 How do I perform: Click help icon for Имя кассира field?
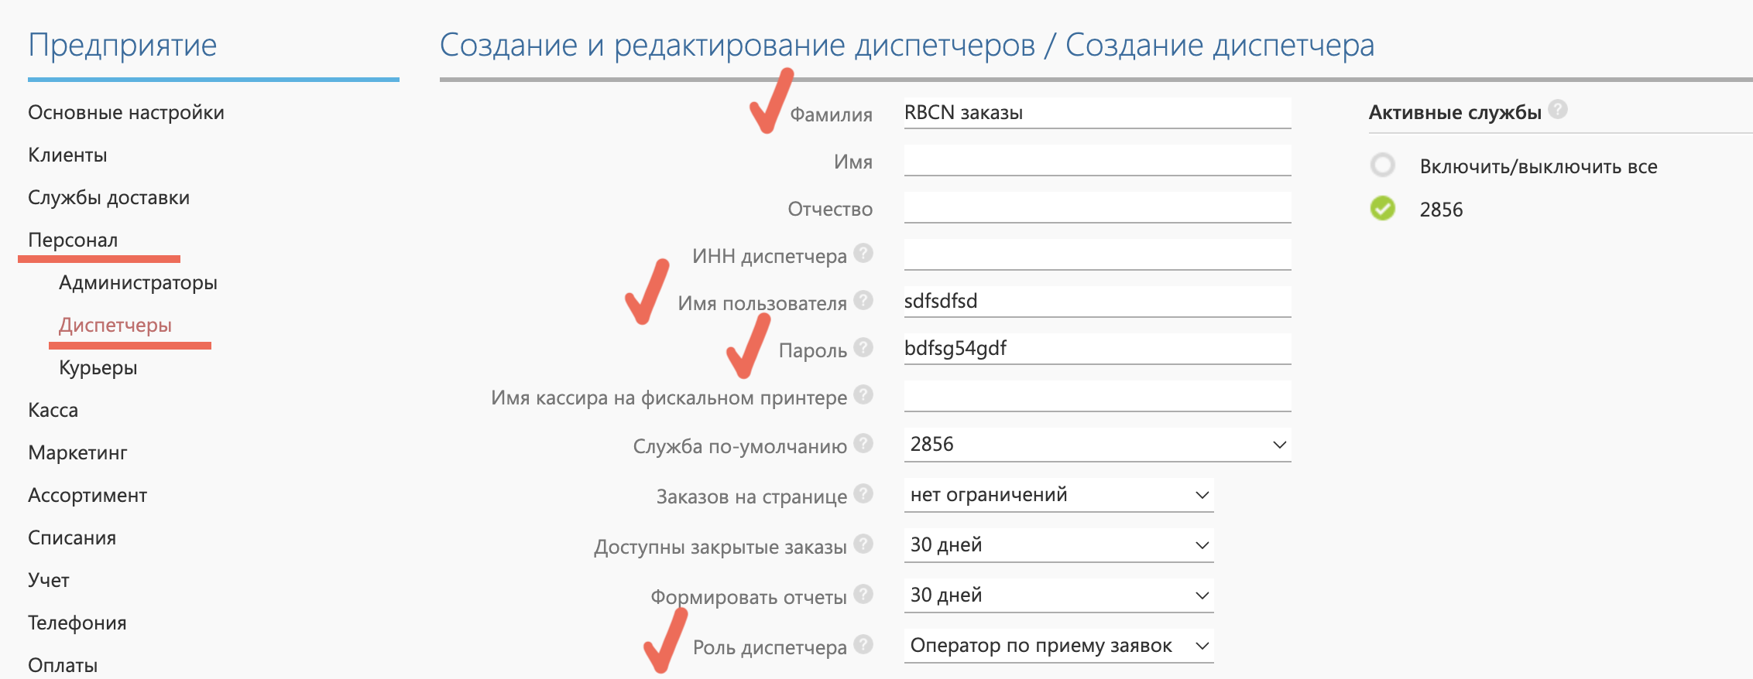pyautogui.click(x=863, y=395)
